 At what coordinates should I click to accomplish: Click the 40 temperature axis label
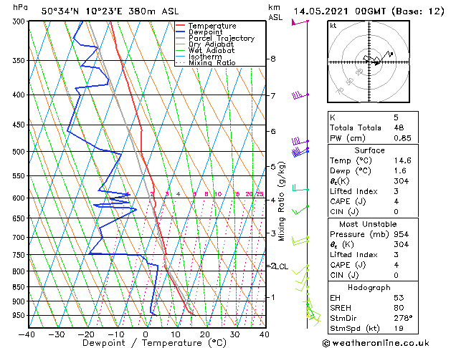pos(264,334)
